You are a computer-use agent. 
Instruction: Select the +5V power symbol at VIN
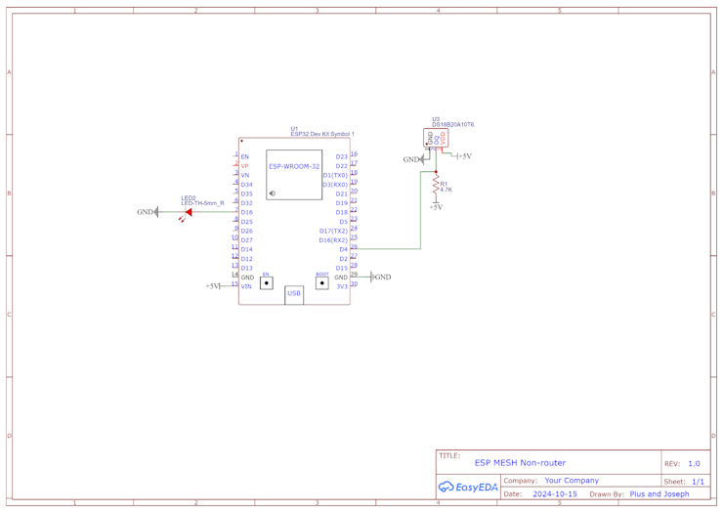[x=213, y=286]
